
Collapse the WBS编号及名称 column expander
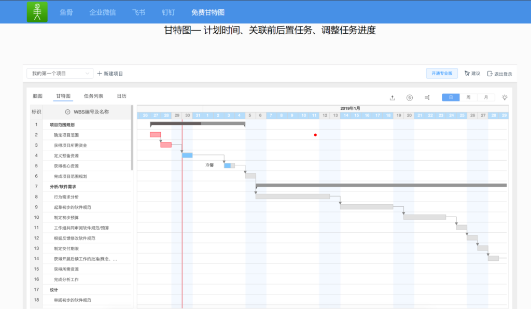click(x=67, y=111)
